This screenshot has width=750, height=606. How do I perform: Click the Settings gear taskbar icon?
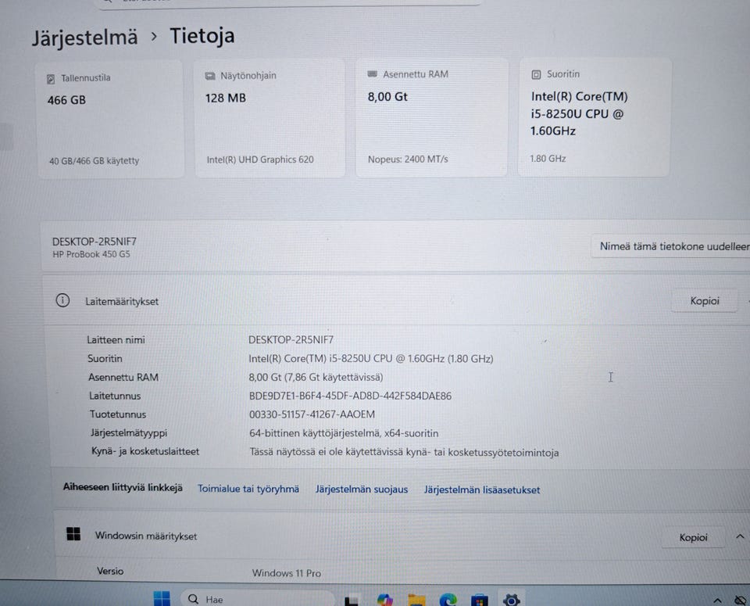tap(511, 600)
